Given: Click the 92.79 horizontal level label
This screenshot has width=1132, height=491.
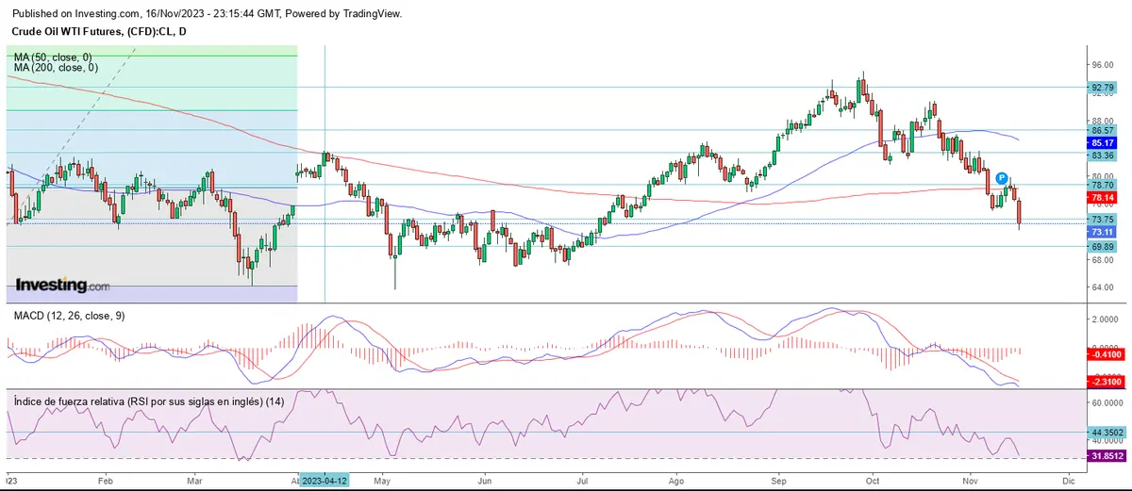Looking at the screenshot, I should pyautogui.click(x=1103, y=88).
